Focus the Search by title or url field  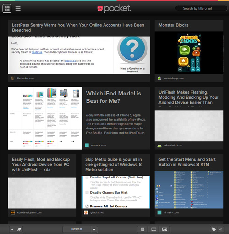click(x=201, y=8)
